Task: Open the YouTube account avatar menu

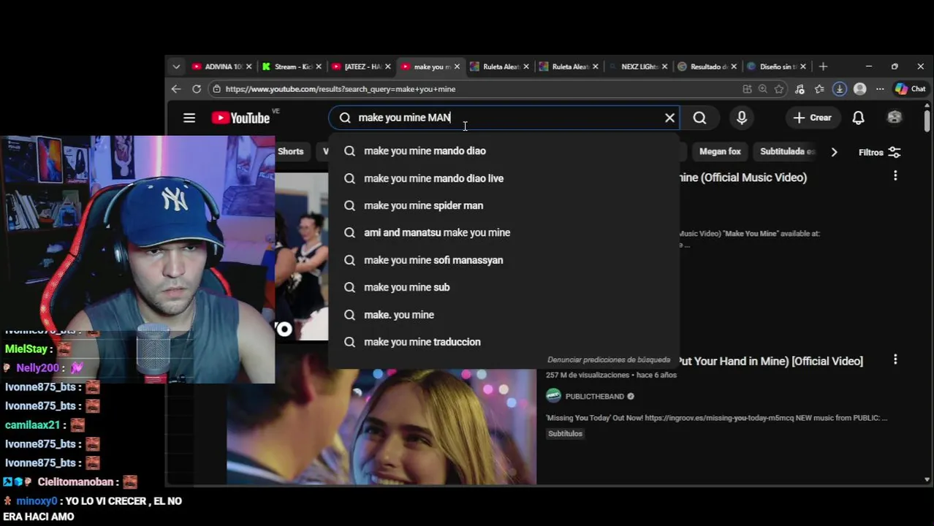Action: click(x=895, y=118)
